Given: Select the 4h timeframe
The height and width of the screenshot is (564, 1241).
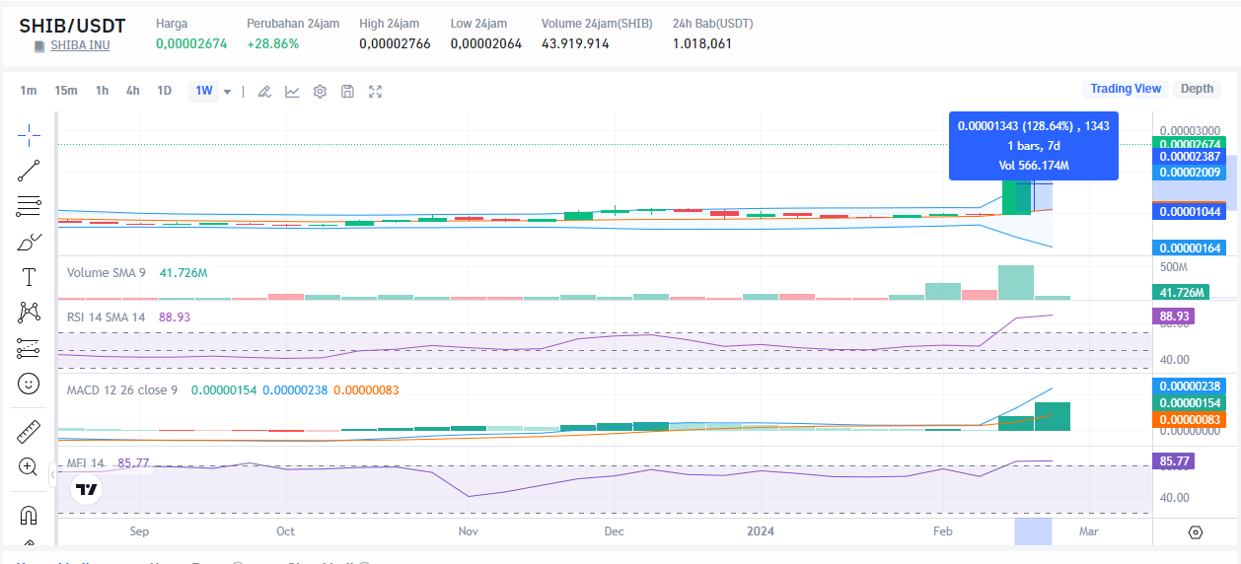Looking at the screenshot, I should coord(132,91).
